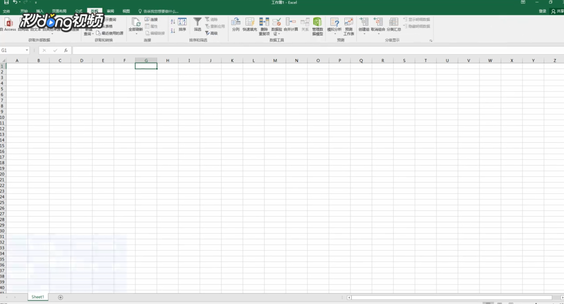Click Show Detail (显示明细数据)

click(x=417, y=19)
